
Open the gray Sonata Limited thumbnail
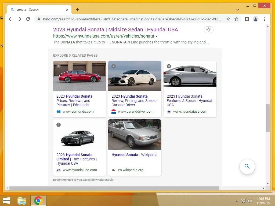(79, 135)
